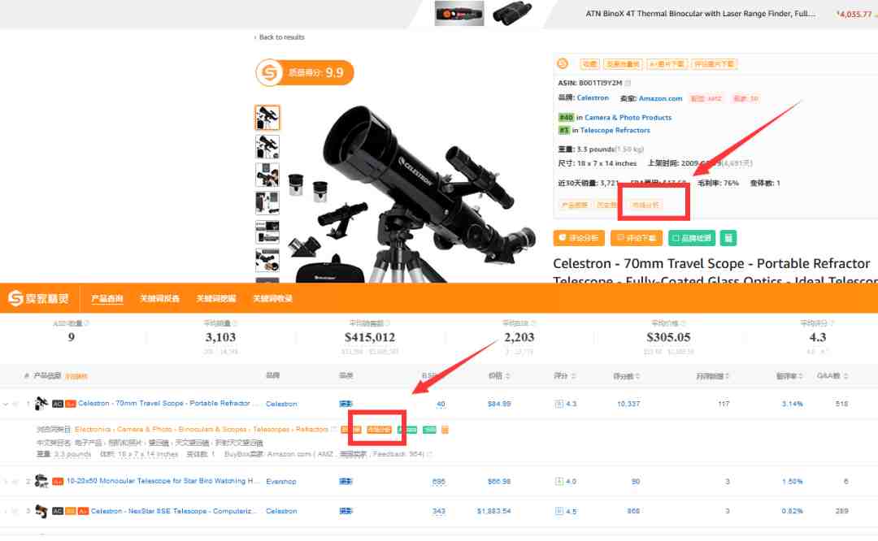Open the product query tab in the orange bar
This screenshot has width=878, height=541.
click(107, 299)
